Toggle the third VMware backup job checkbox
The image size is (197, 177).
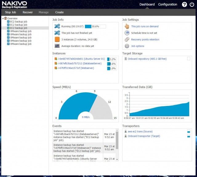(x=8, y=37)
